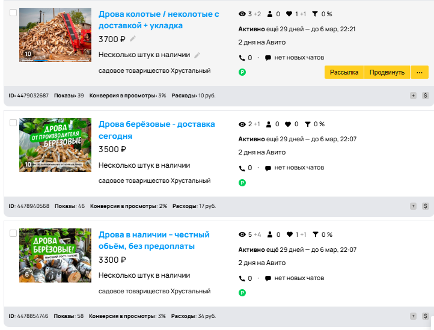The height and width of the screenshot is (330, 434).
Task: Expand plus icon on listing ID 4478940568
Action: coord(414,206)
